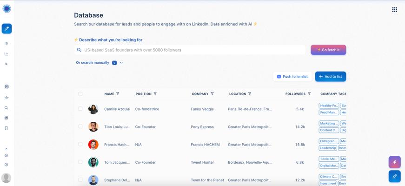The image size is (405, 186).
Task: Open the settings gear icon in sidebar
Action: coord(7,155)
